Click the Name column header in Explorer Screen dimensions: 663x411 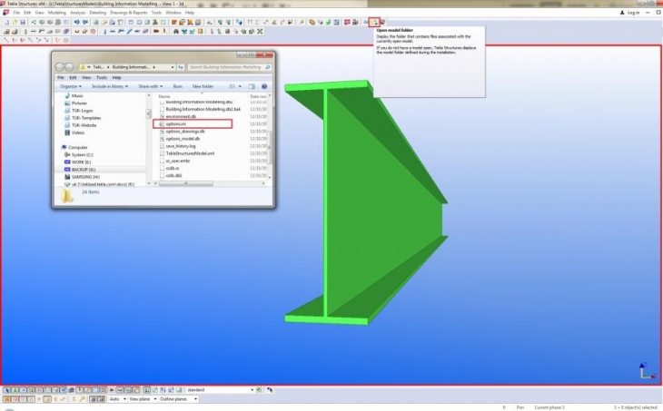pyautogui.click(x=164, y=96)
